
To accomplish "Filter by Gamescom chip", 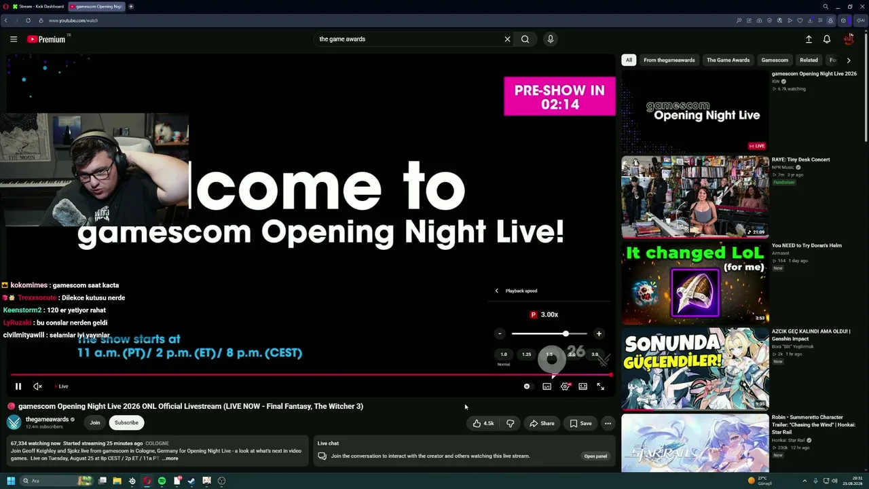I will pyautogui.click(x=775, y=60).
